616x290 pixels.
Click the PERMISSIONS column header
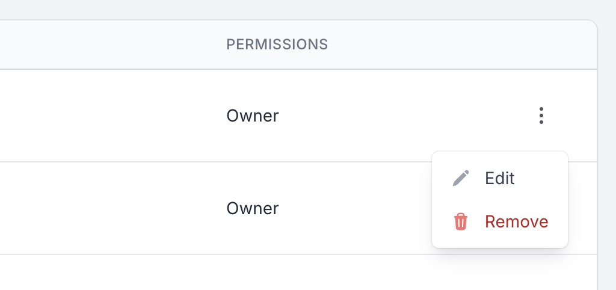tap(277, 45)
